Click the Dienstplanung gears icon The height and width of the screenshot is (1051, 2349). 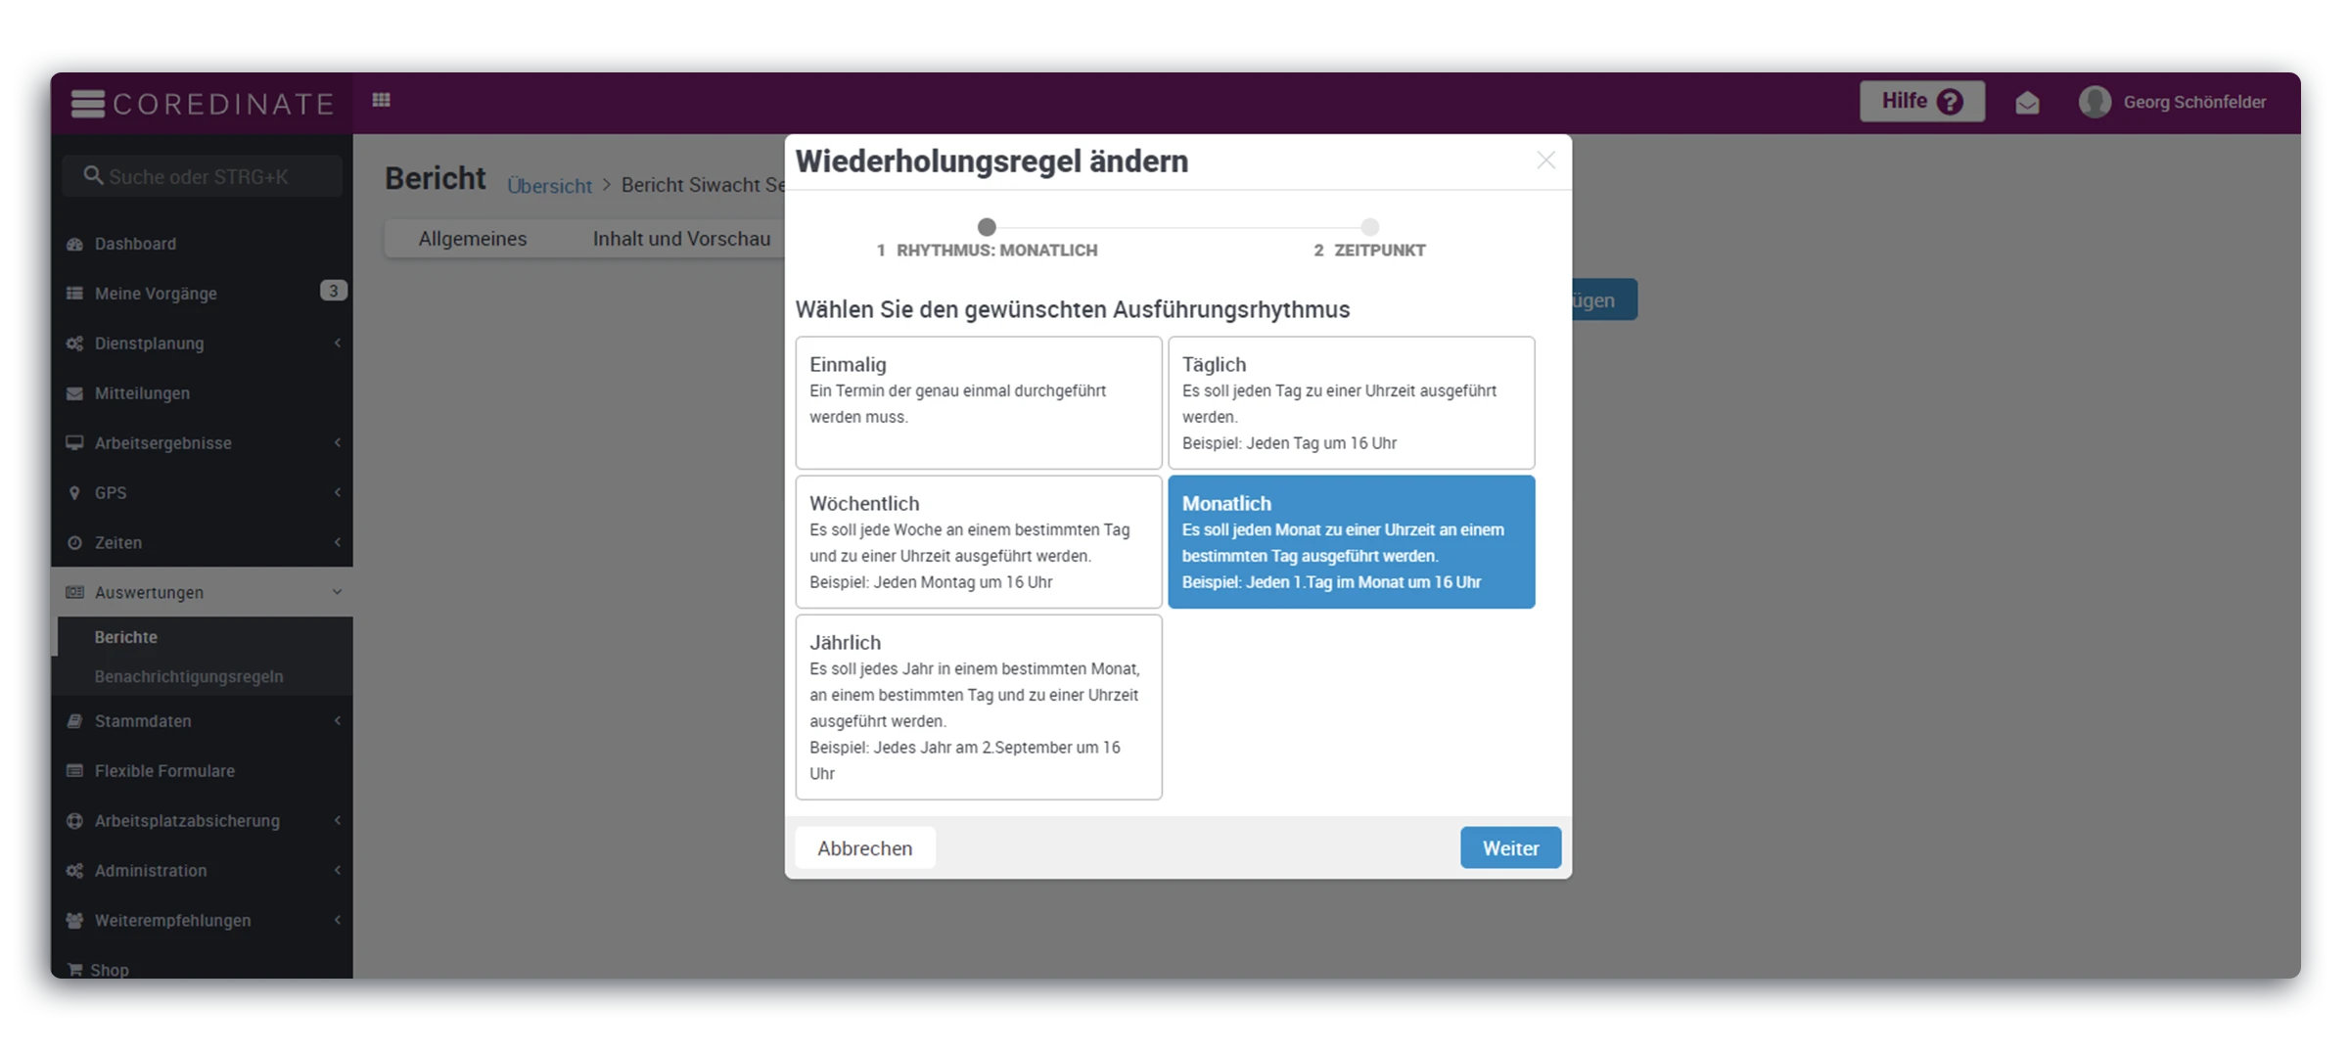pos(74,343)
